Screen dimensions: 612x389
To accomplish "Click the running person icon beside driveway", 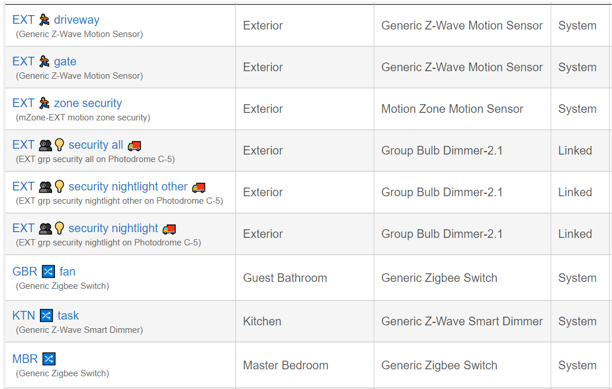I will 44,20.
